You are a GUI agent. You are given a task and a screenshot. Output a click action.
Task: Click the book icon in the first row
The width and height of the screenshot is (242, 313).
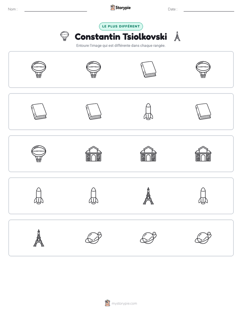pyautogui.click(x=148, y=69)
